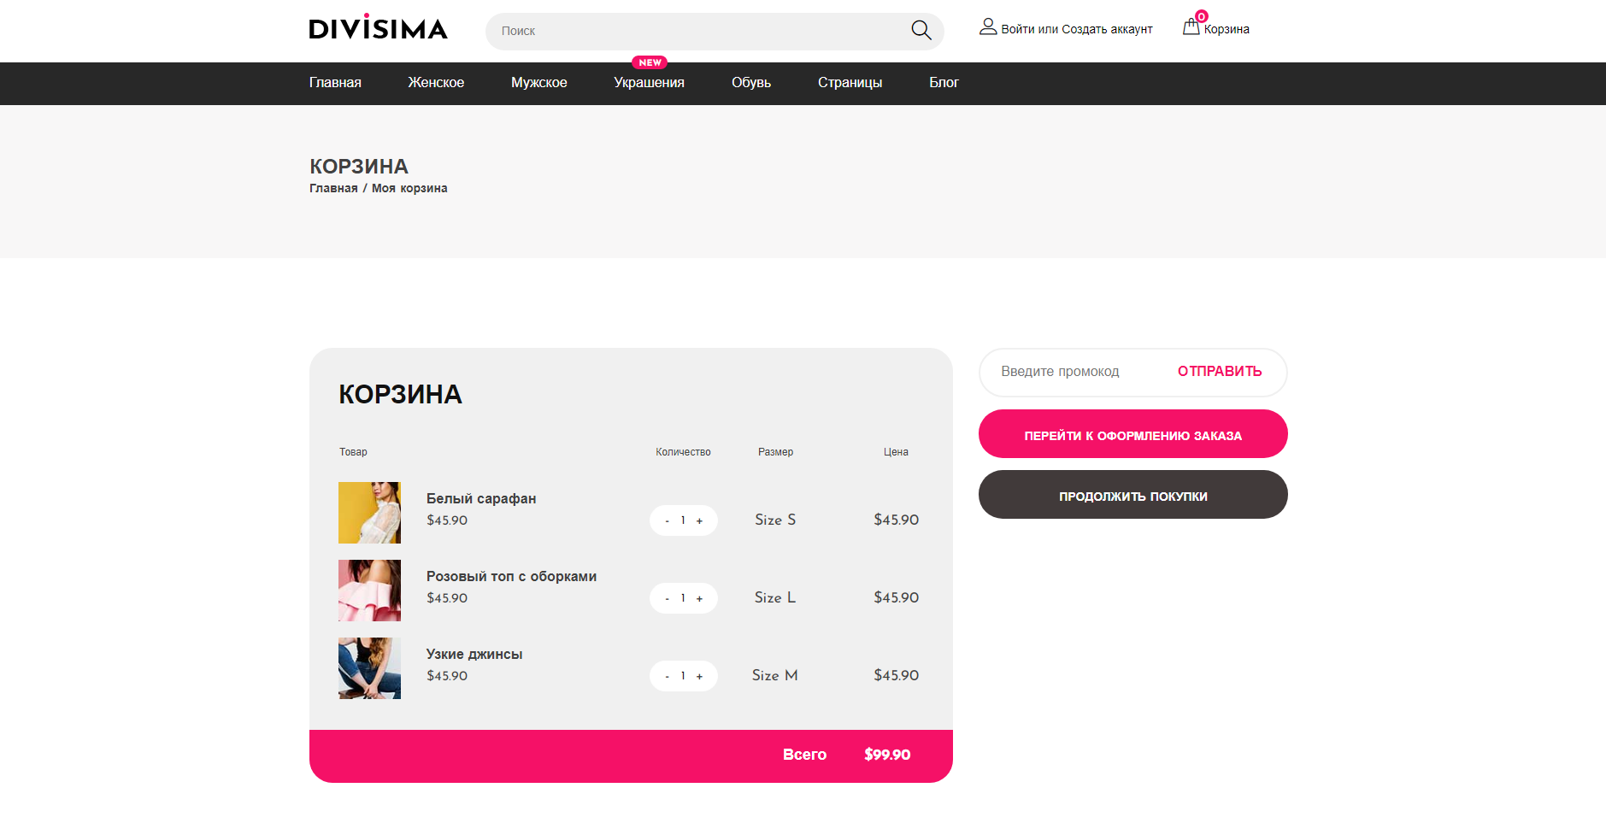The height and width of the screenshot is (823, 1606).
Task: Click the Количество column header
Action: (683, 452)
